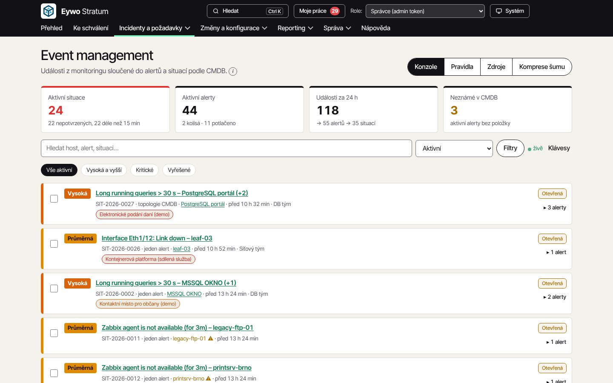Select the Vše aktivní filter chip
613x383 pixels.
[59, 170]
